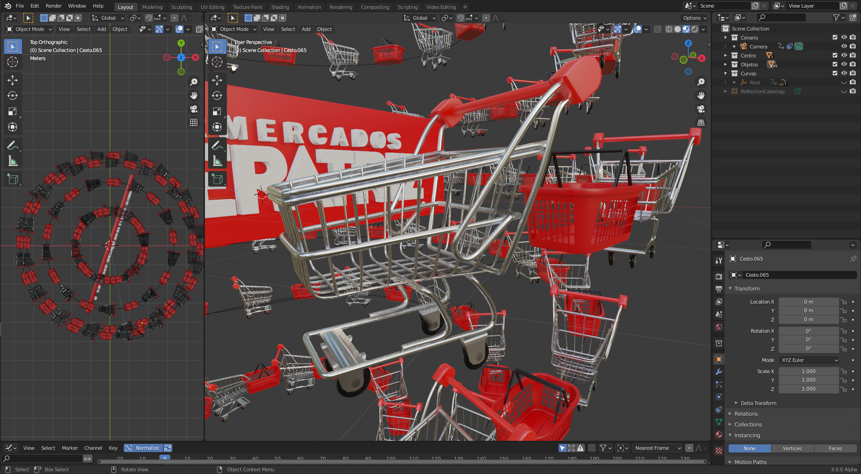
Task: Open the World properties tab
Action: (x=719, y=327)
